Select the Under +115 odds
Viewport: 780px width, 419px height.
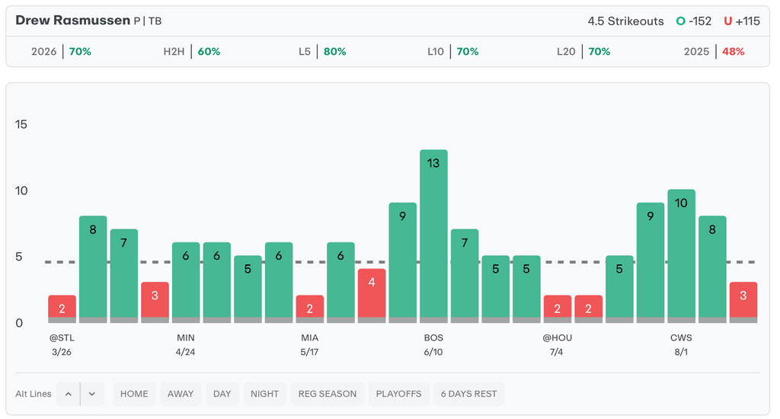coord(742,21)
